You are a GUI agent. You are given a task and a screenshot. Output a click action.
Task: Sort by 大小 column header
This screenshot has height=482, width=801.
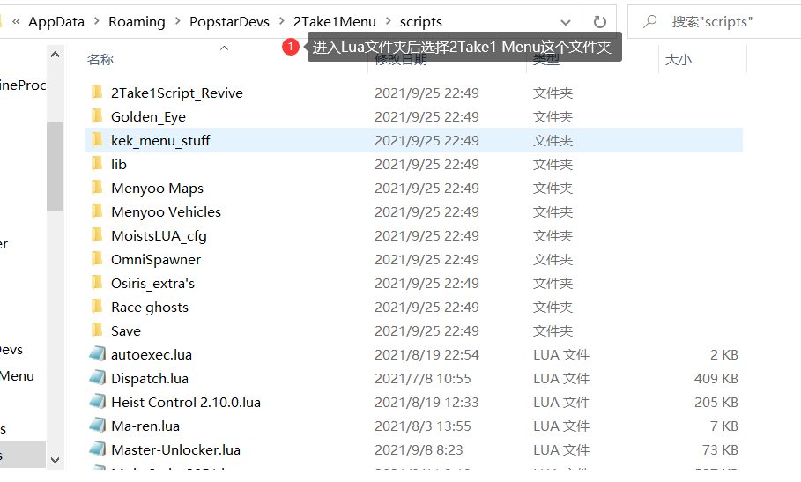pos(679,59)
